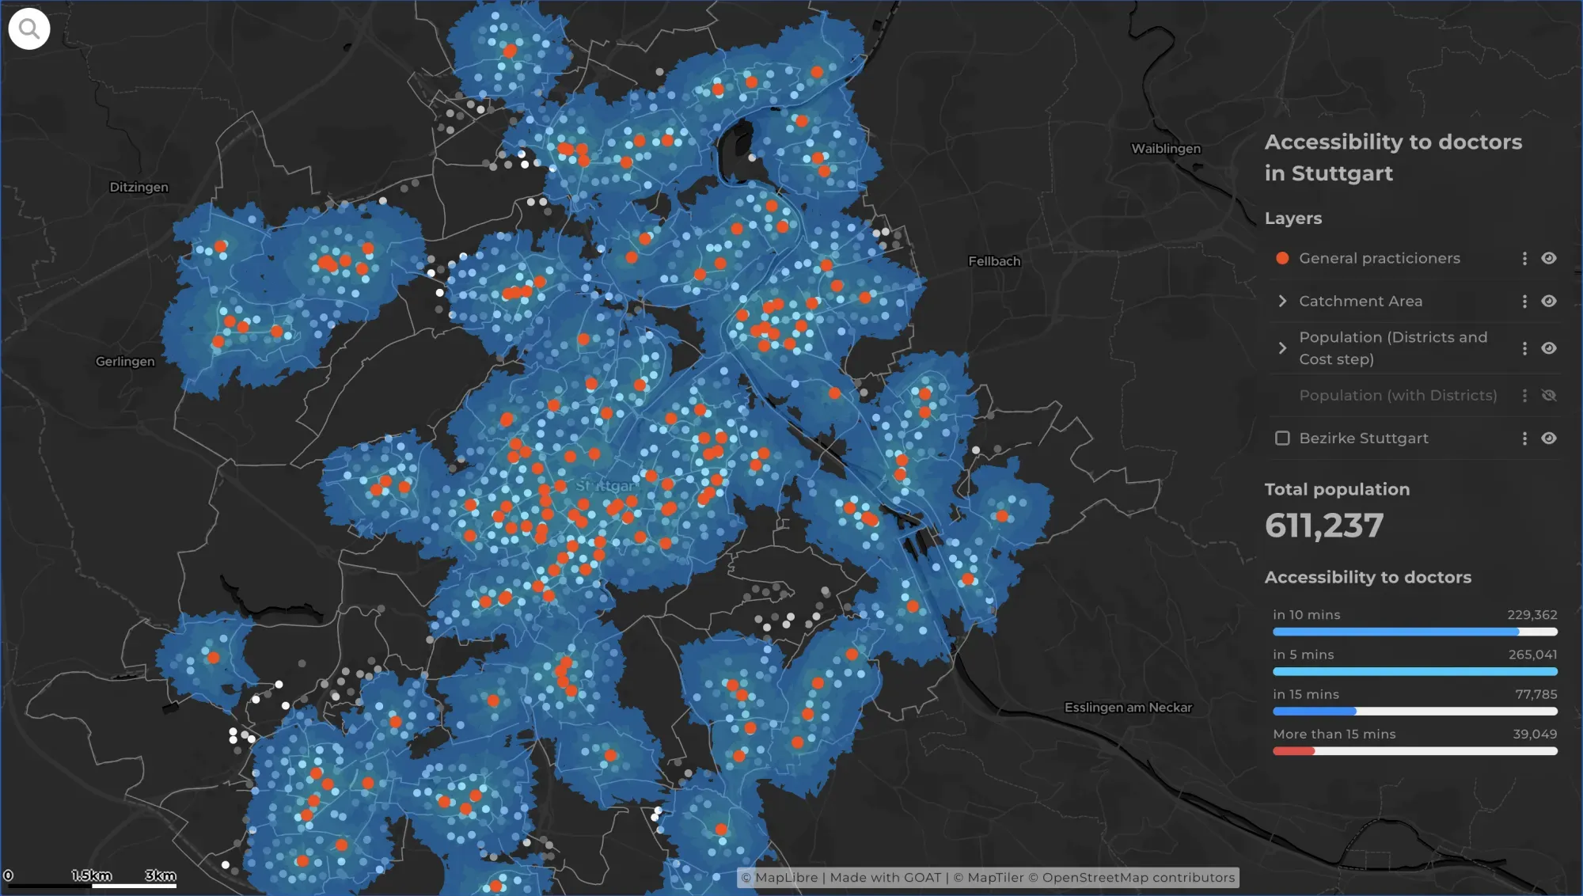The height and width of the screenshot is (896, 1583).
Task: Click the MapLibre attribution link
Action: tap(786, 877)
